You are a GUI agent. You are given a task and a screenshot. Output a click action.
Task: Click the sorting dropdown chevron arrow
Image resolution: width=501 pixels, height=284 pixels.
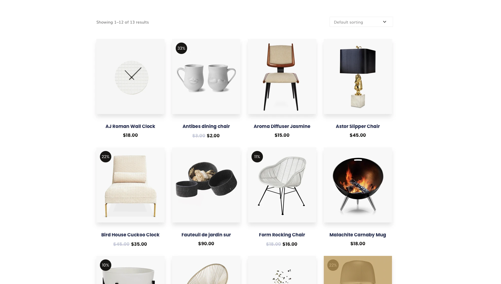385,22
